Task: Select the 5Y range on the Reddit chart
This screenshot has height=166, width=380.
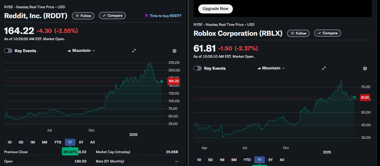Action: tap(81, 142)
